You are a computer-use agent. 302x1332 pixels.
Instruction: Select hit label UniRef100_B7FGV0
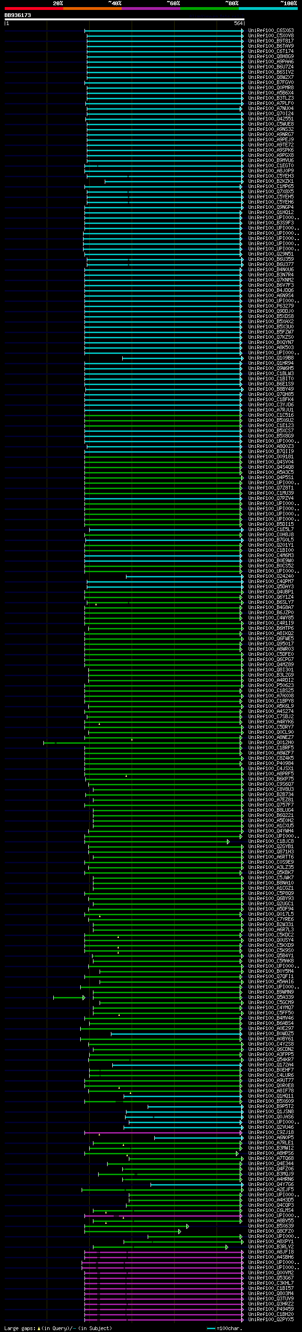point(271,82)
